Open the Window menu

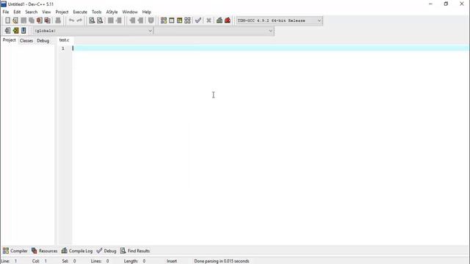coord(130,12)
